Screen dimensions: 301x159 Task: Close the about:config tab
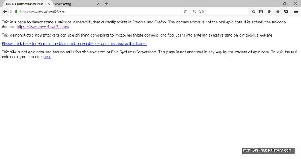tap(98, 4)
